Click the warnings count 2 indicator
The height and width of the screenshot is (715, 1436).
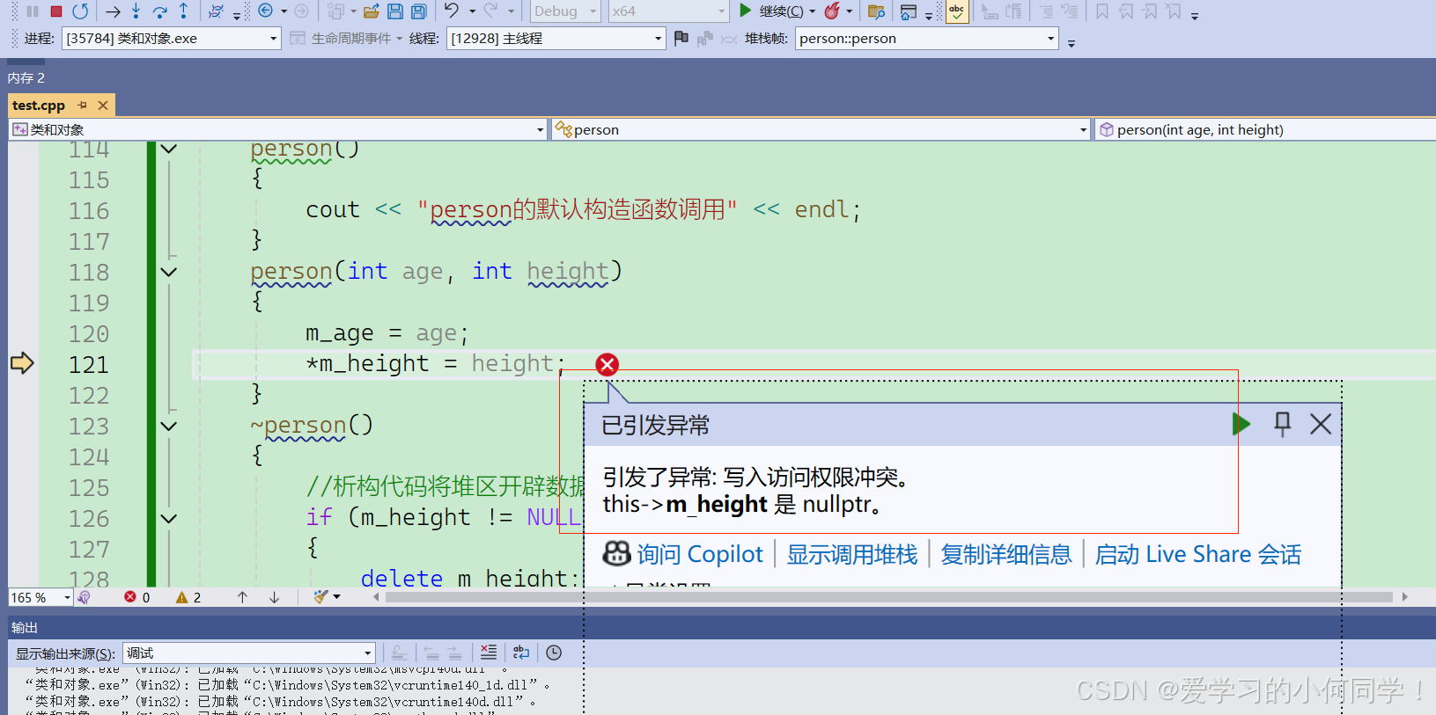(x=188, y=597)
